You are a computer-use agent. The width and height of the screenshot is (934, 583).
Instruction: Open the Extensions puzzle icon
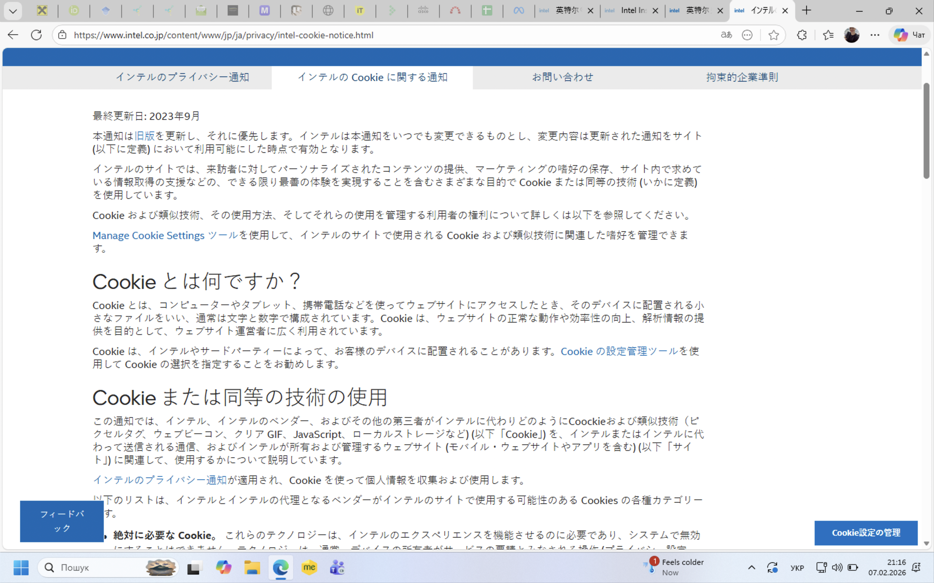(x=802, y=35)
